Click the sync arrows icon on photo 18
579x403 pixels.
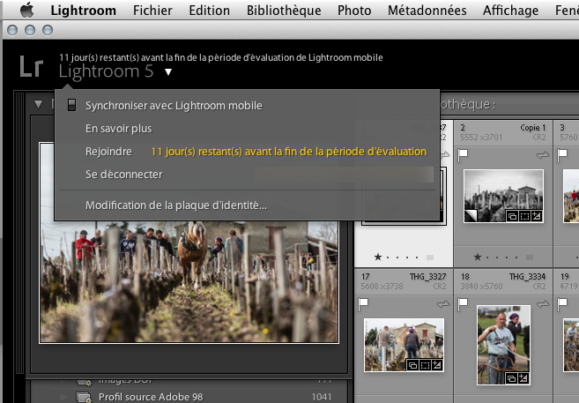(543, 304)
